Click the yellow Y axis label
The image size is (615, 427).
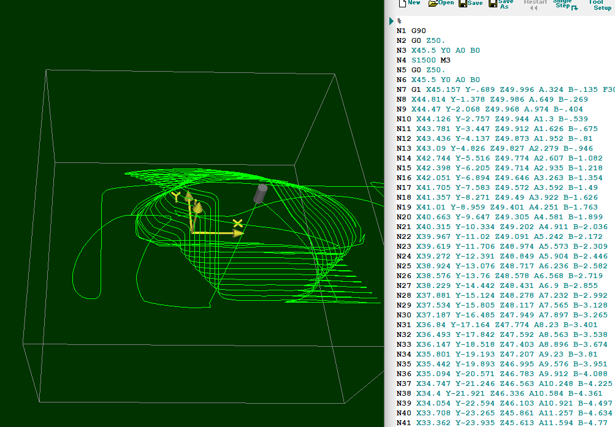[175, 197]
